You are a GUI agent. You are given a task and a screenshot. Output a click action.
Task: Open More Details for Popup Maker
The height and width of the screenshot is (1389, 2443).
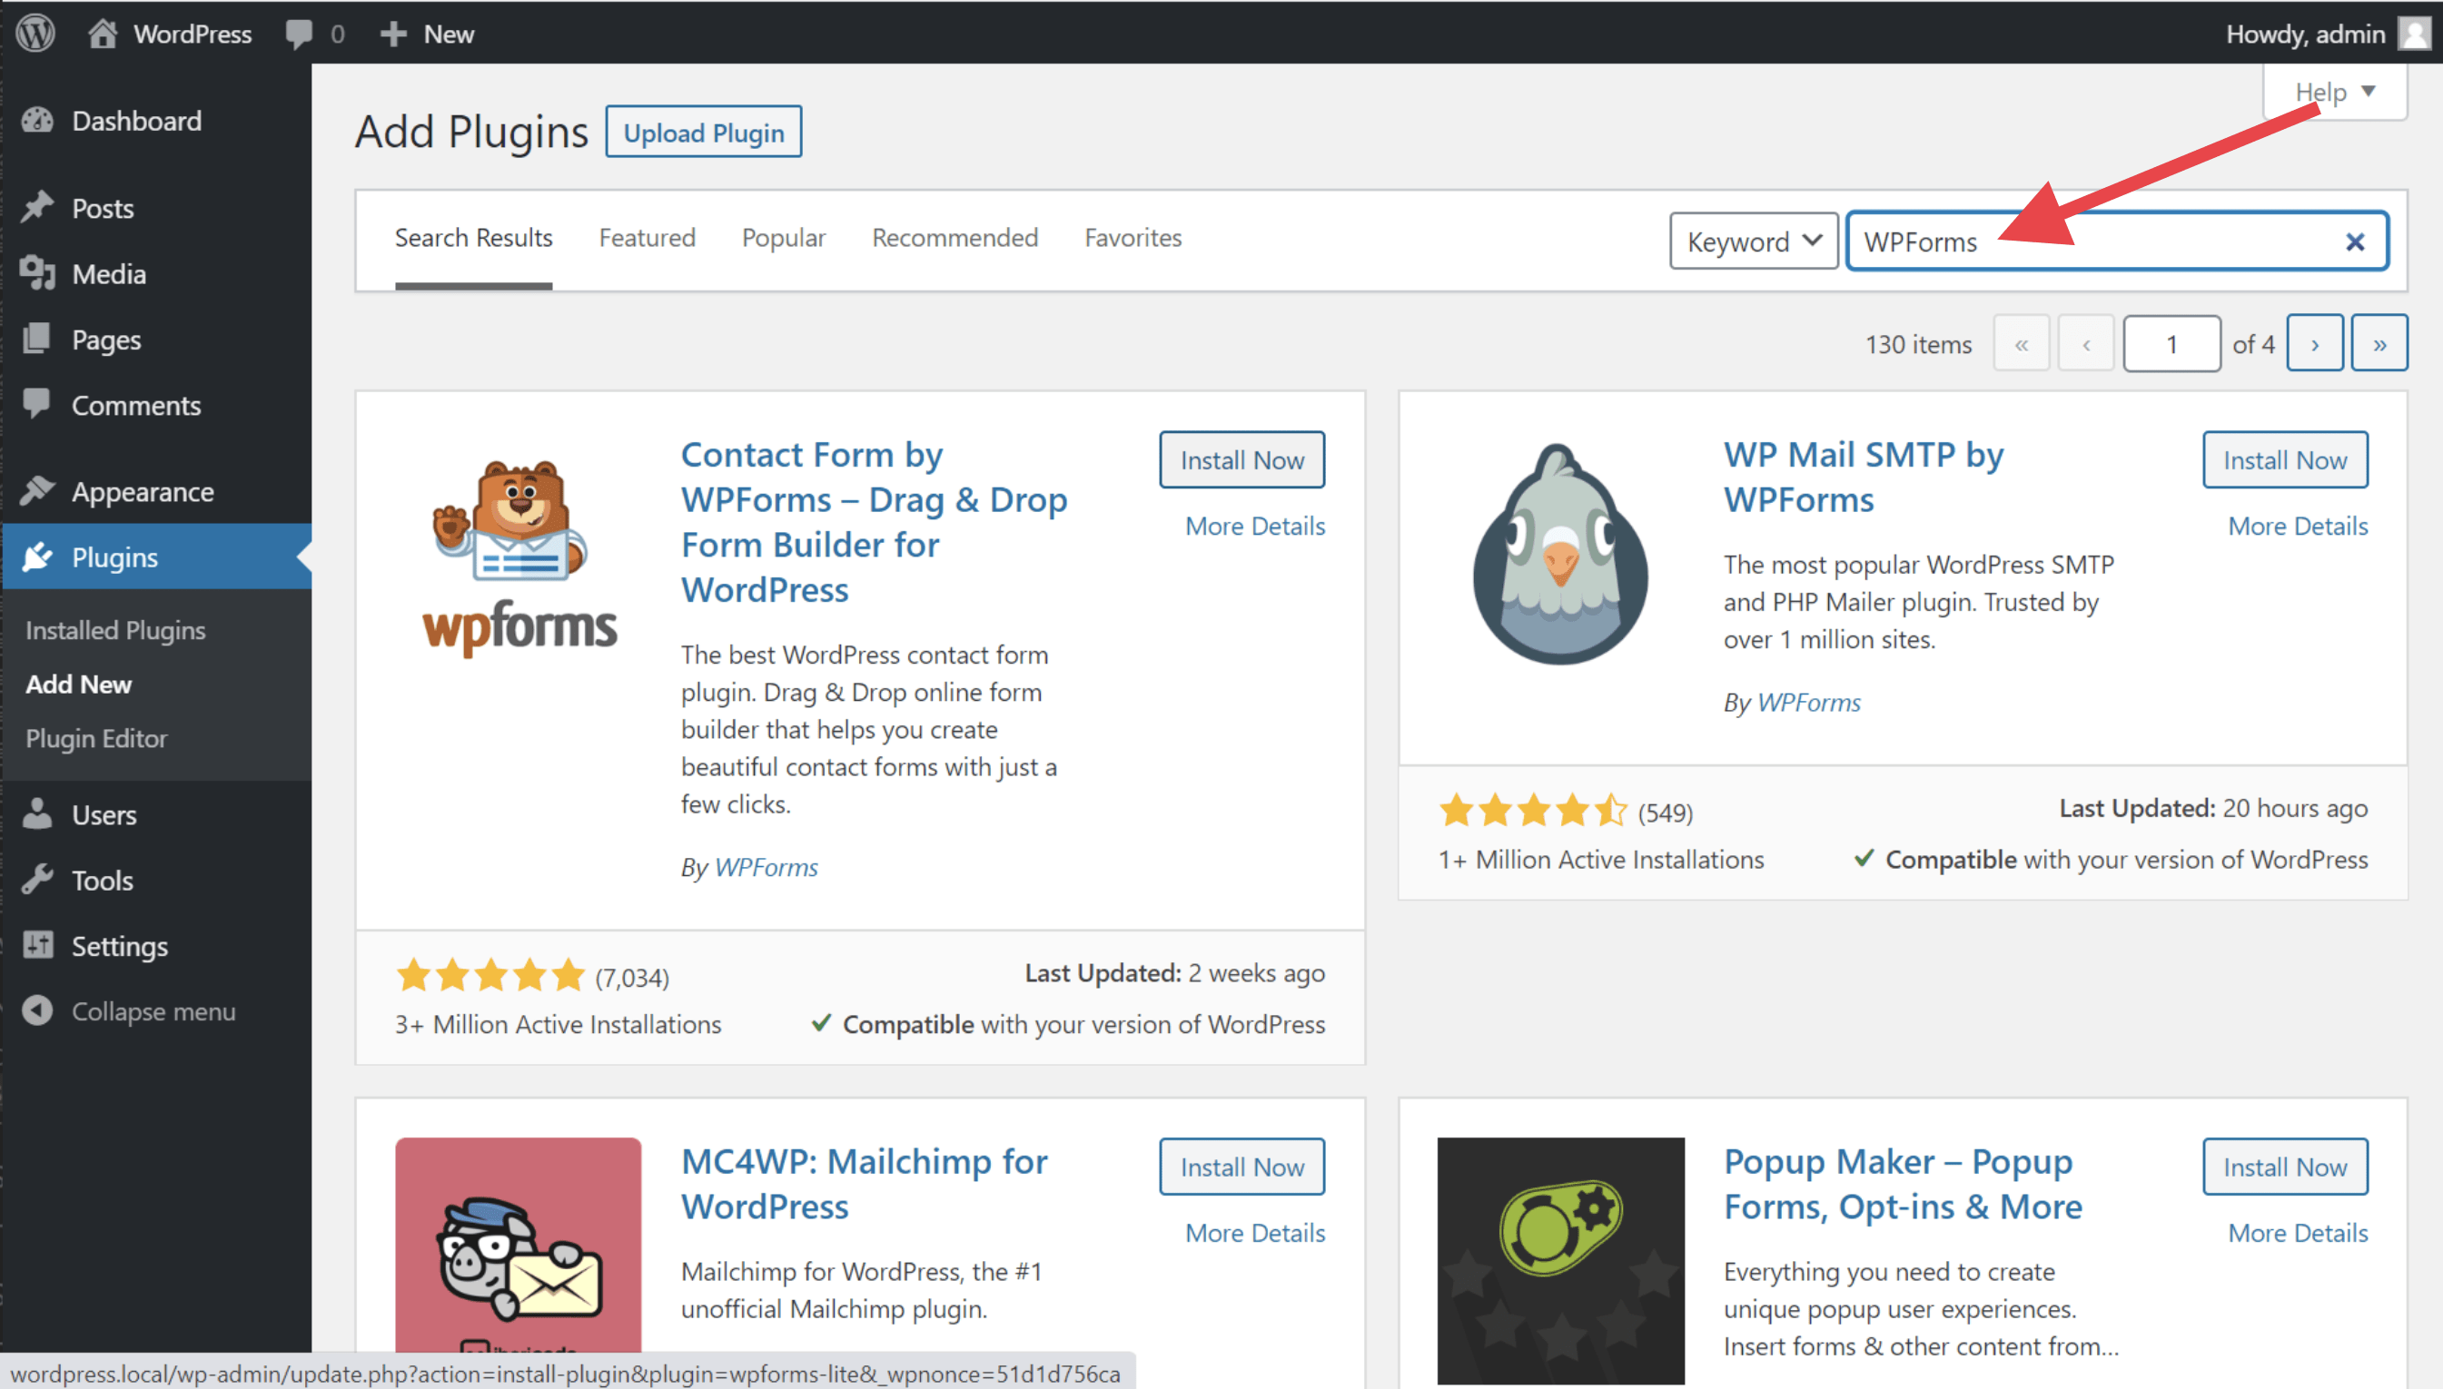[2298, 1233]
